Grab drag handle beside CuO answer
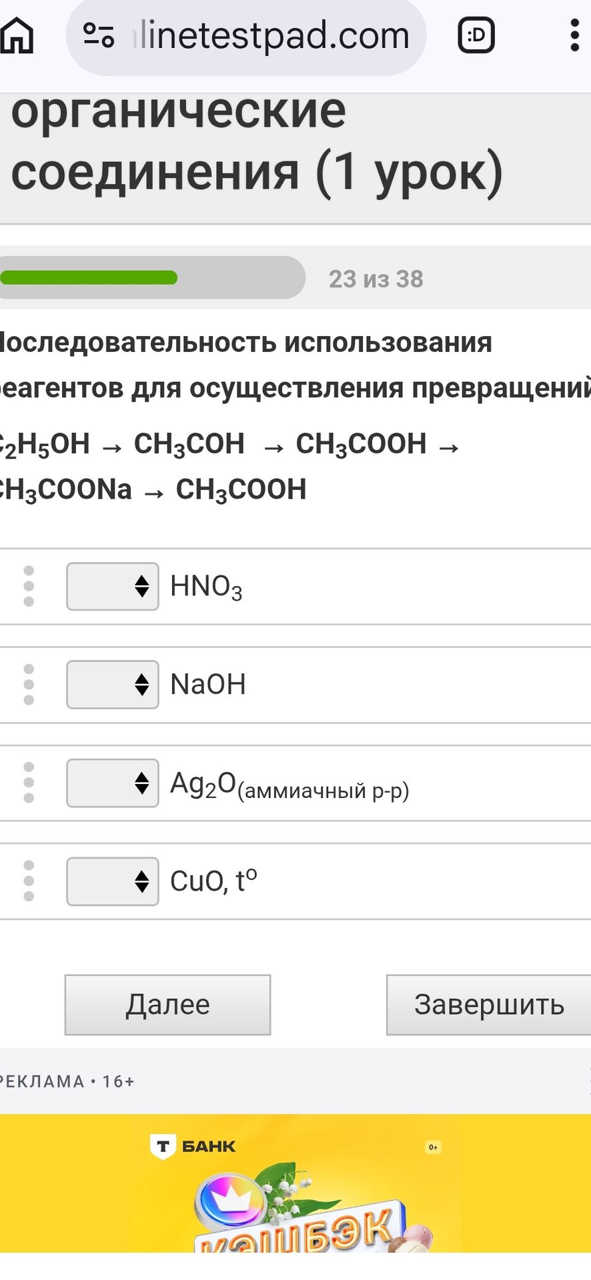This screenshot has width=591, height=1280. [29, 881]
